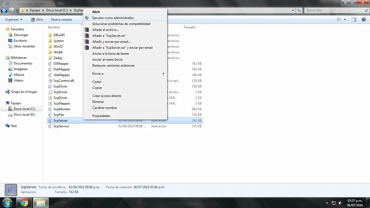Viewport: 370px width, 208px height.
Task: Select the Zadig folder icon
Action: [50, 58]
